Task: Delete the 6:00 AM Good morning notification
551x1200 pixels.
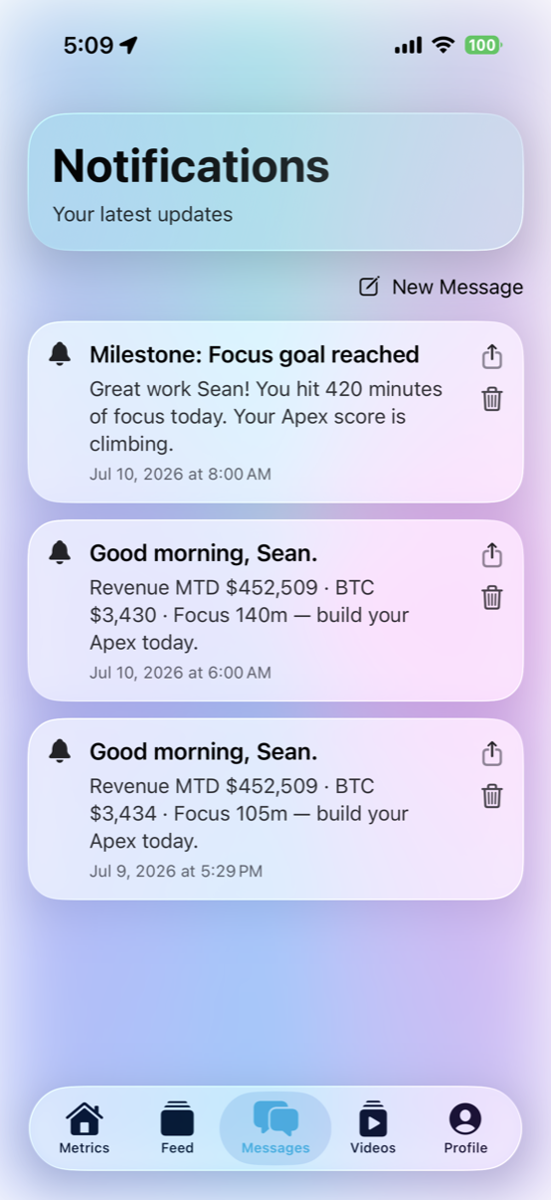Action: 492,597
